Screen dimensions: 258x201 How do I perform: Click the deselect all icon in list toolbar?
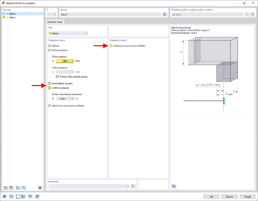[x=24, y=188]
